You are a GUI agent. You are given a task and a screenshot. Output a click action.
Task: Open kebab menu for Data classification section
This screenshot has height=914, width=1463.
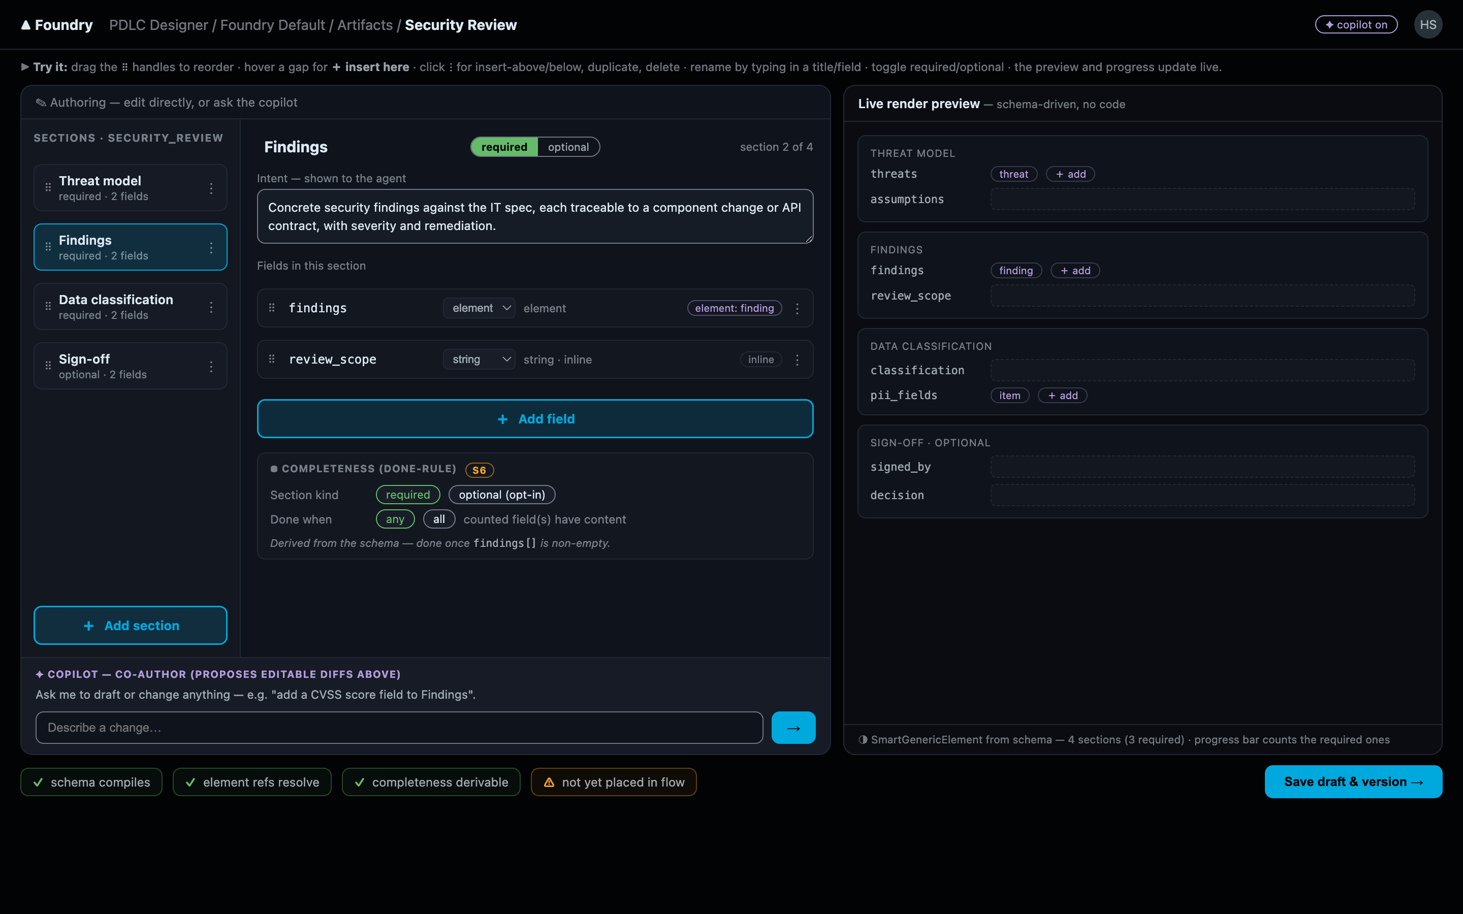point(211,307)
